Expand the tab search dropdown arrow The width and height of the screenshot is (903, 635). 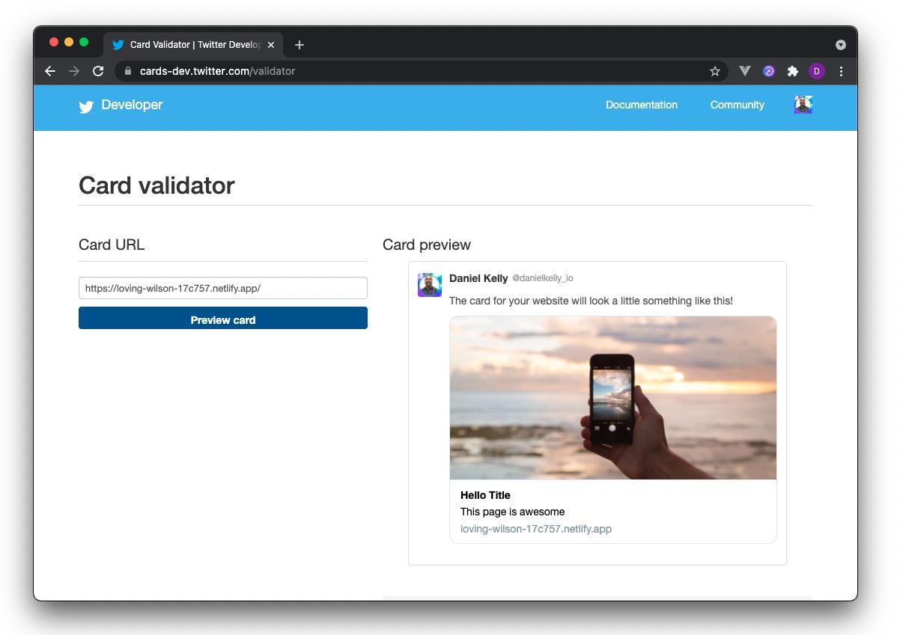tap(841, 45)
